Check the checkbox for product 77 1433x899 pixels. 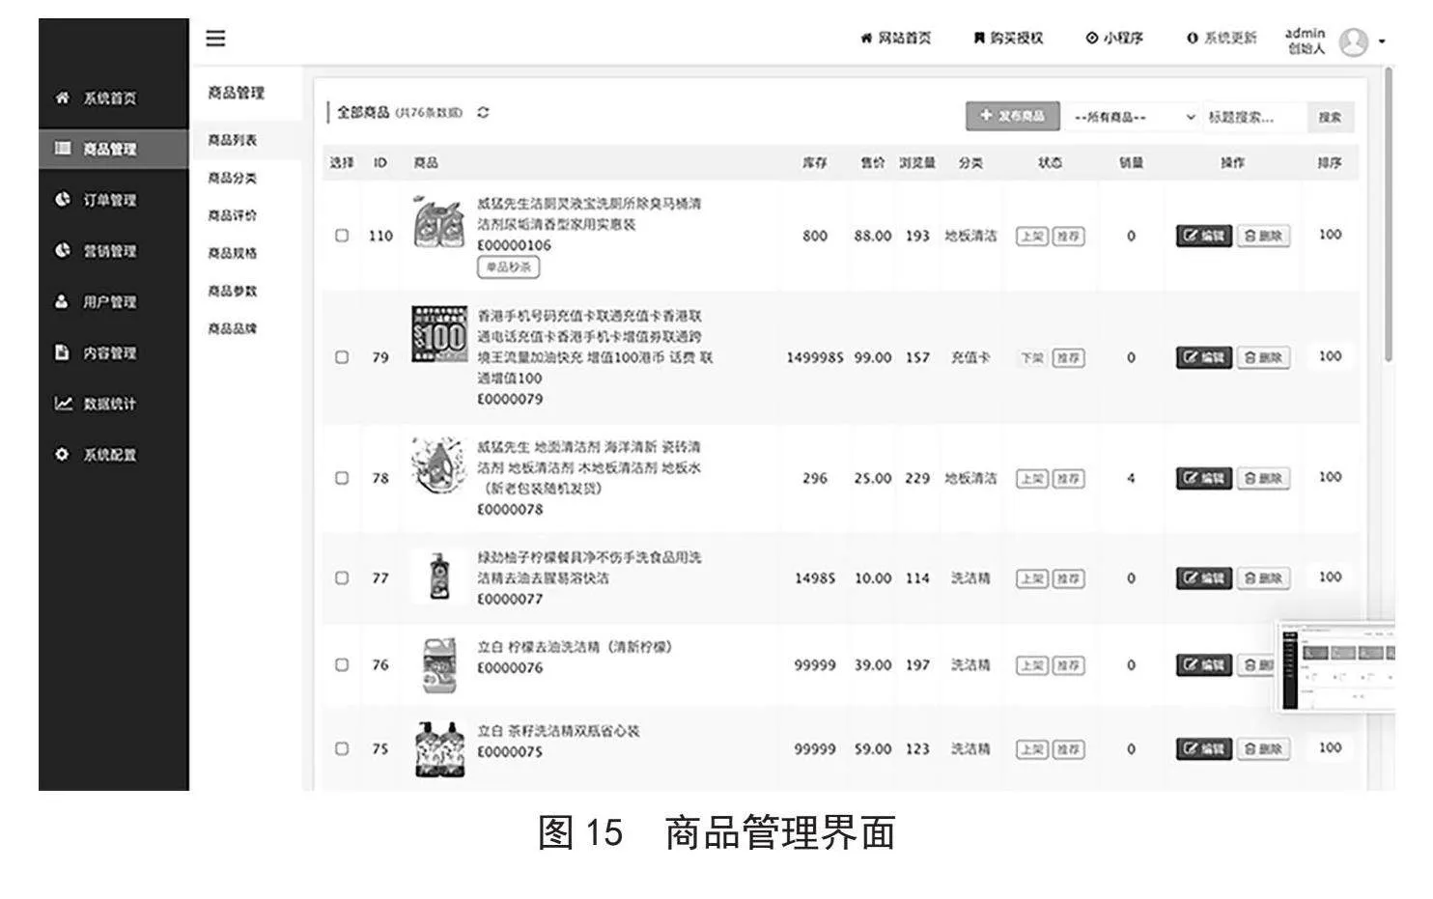pyautogui.click(x=342, y=578)
